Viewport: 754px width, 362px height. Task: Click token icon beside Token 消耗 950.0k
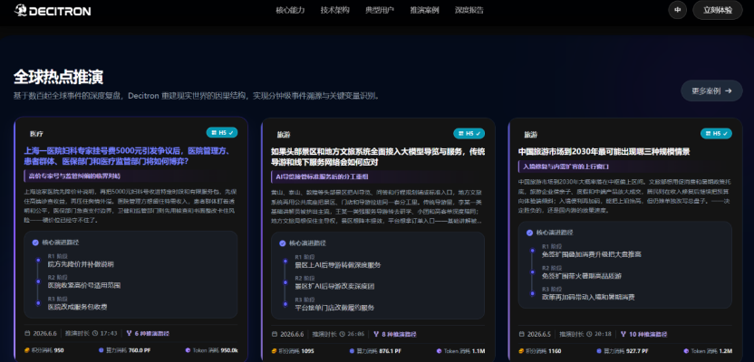pyautogui.click(x=188, y=350)
